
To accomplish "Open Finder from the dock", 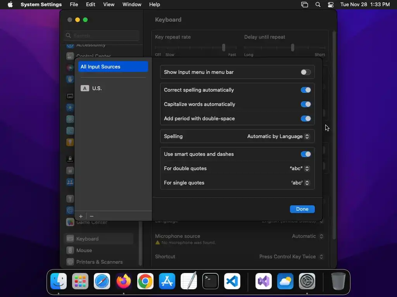I will click(59, 281).
